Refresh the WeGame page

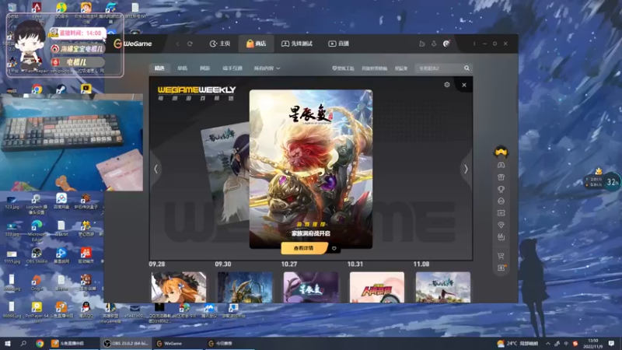pos(190,44)
